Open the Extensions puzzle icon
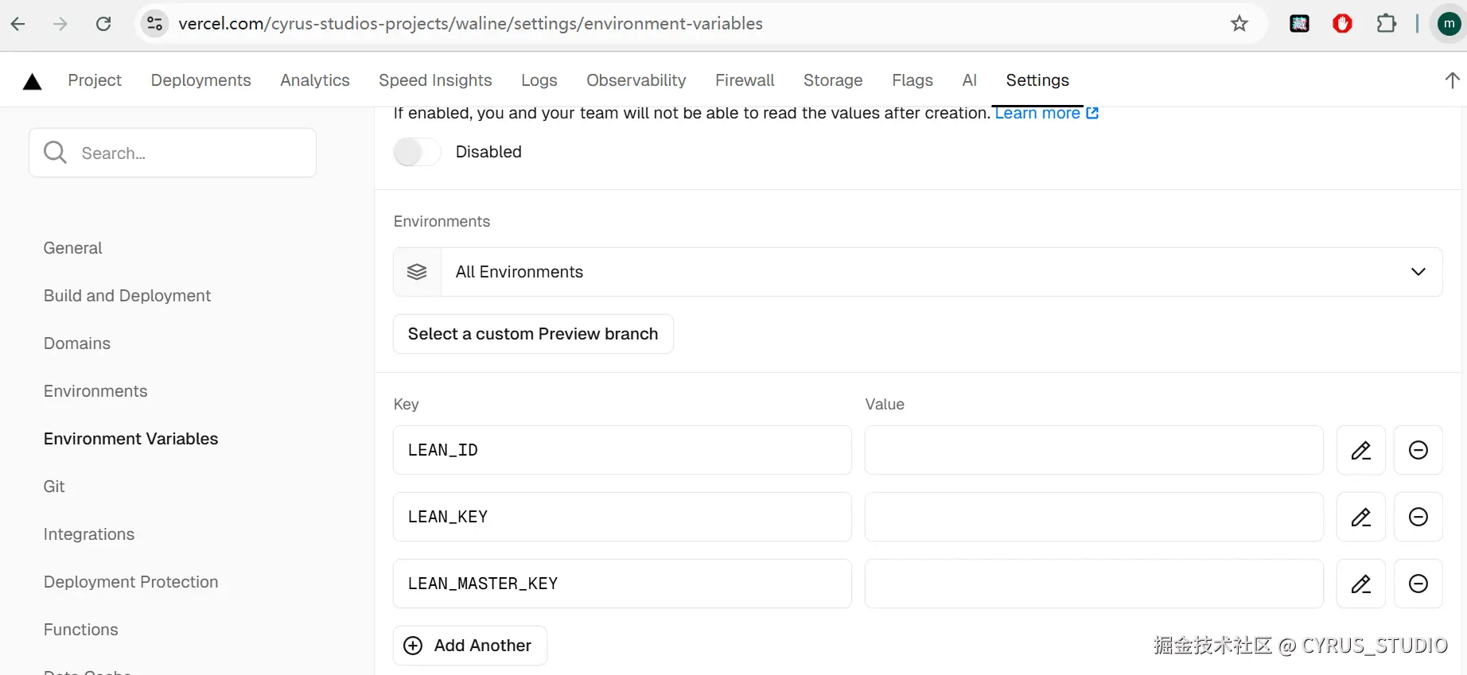Screen dimensions: 1467x675 tap(1387, 24)
